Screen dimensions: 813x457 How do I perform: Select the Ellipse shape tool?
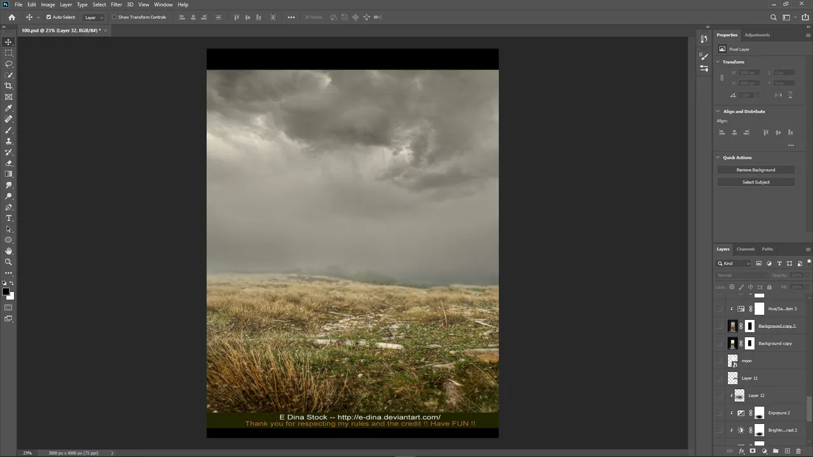point(8,240)
